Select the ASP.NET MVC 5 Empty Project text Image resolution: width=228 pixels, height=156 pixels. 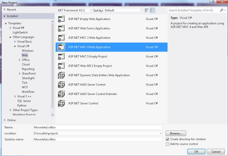coord(88,56)
